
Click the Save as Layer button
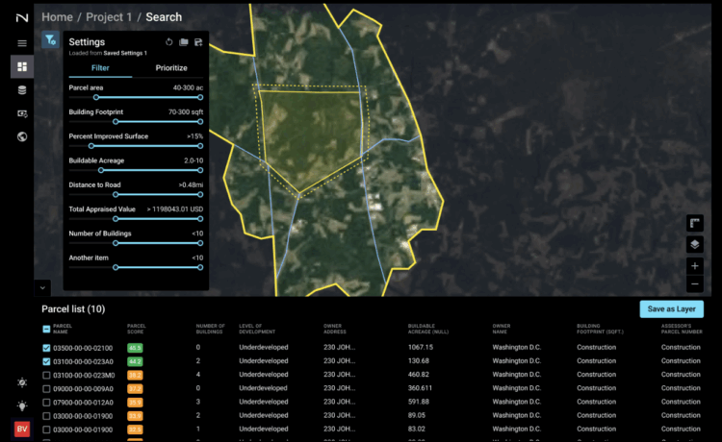[671, 308]
